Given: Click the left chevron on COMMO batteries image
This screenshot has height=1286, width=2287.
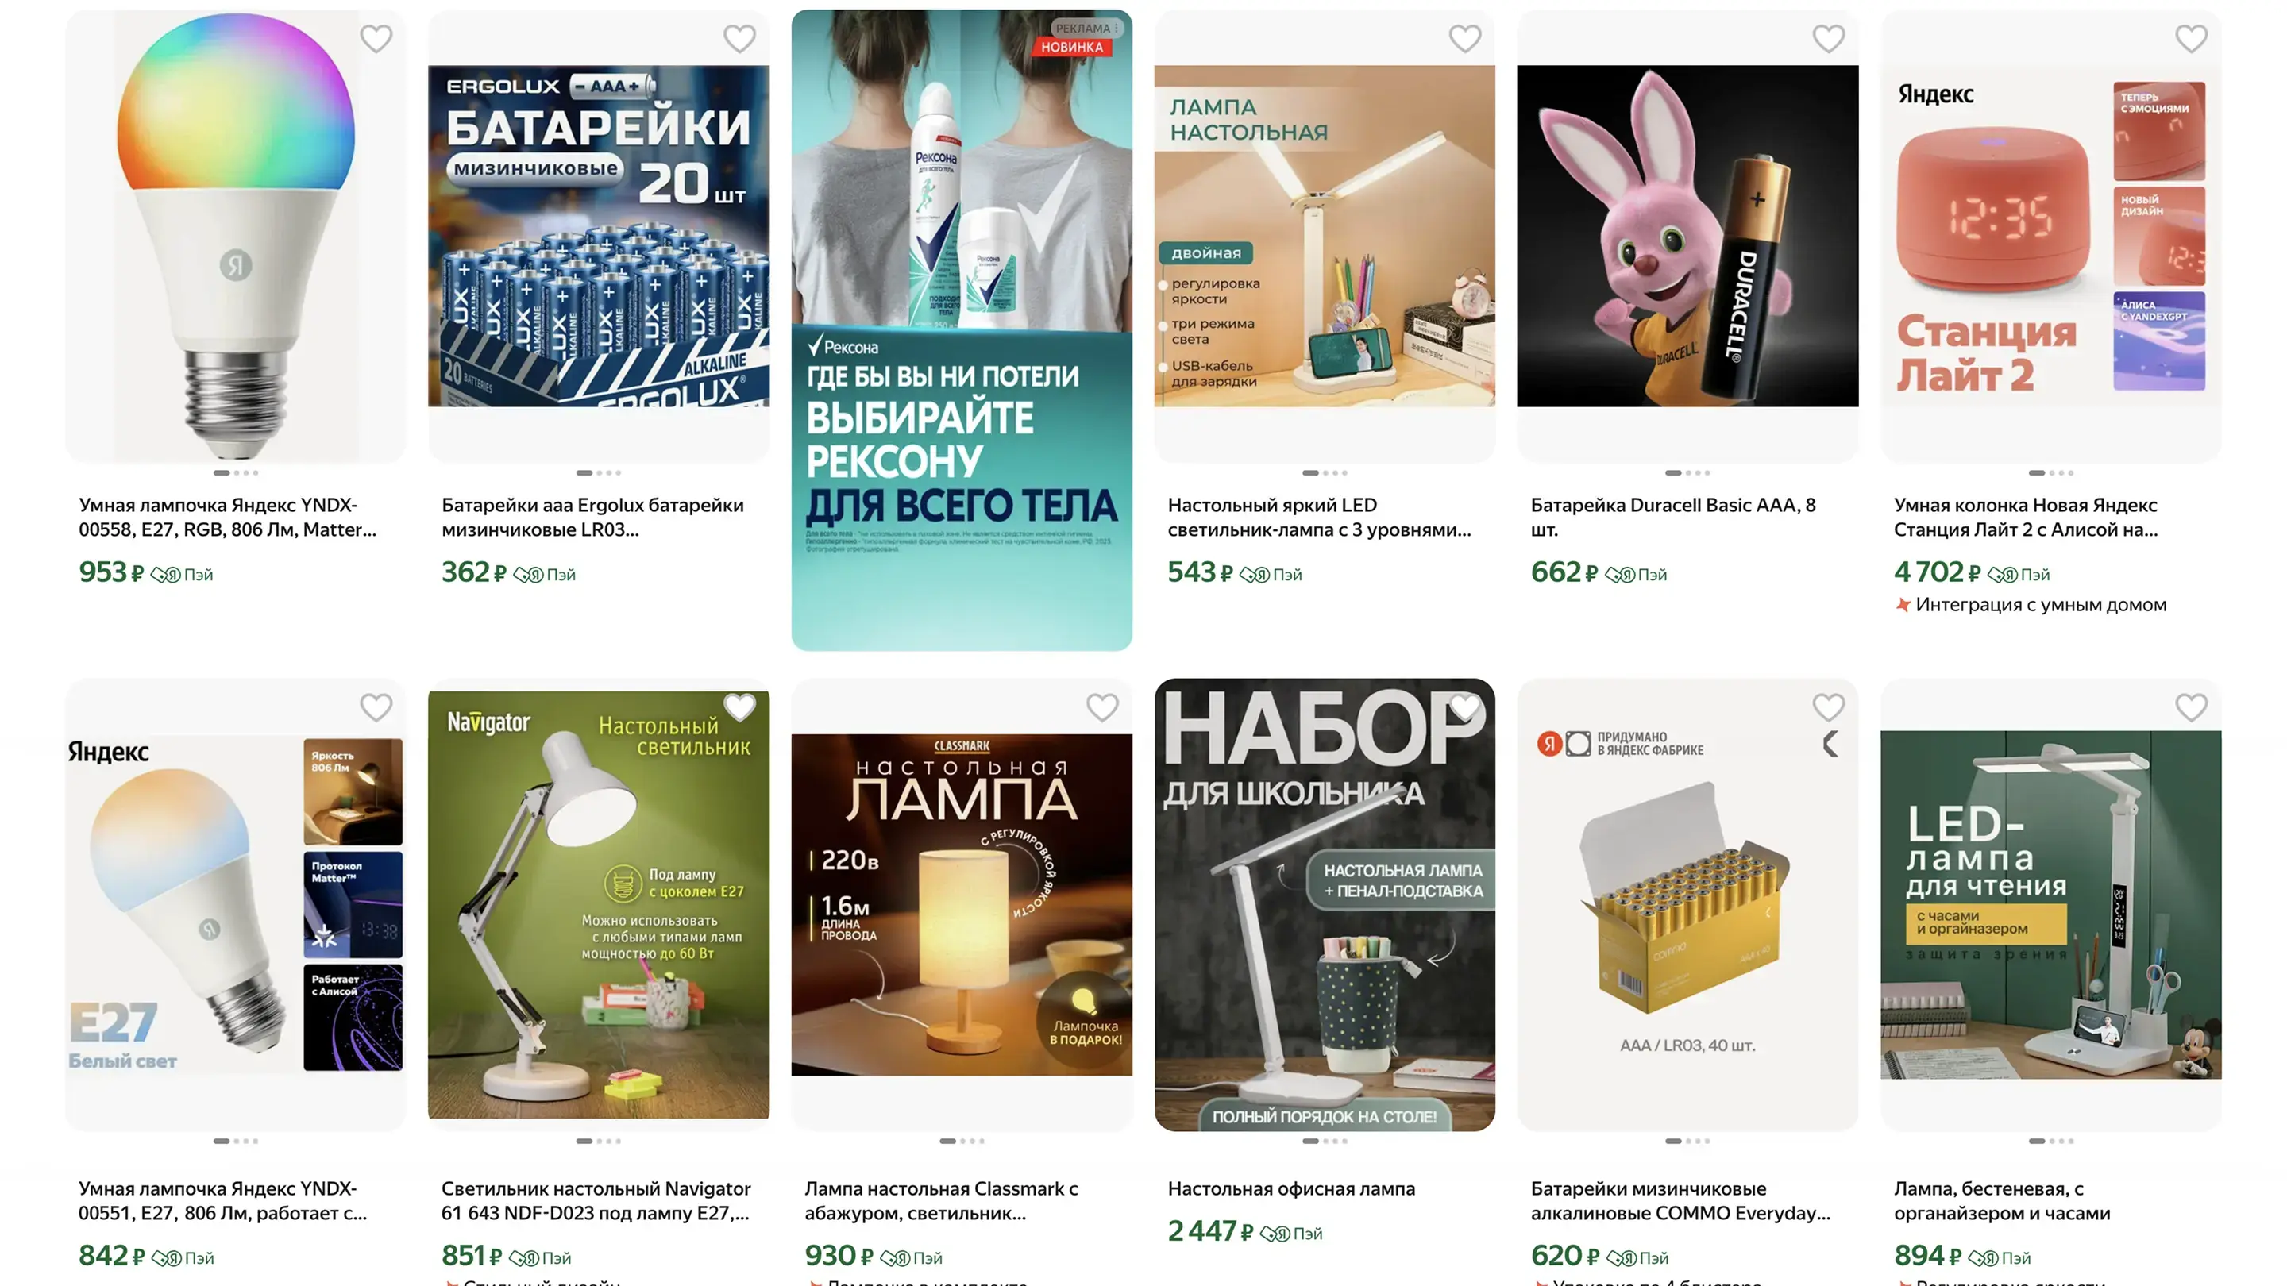Looking at the screenshot, I should pos(1830,744).
